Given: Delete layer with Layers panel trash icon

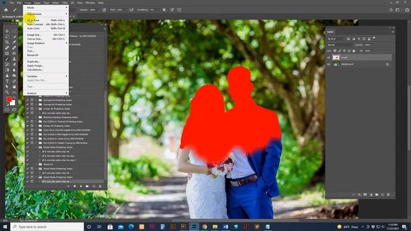Looking at the screenshot, I should coord(388,194).
